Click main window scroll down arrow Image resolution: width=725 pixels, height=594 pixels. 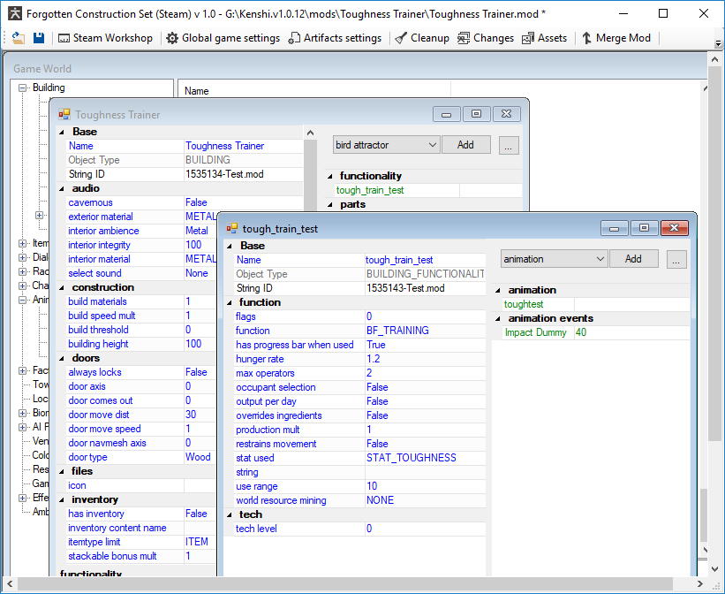[714, 568]
